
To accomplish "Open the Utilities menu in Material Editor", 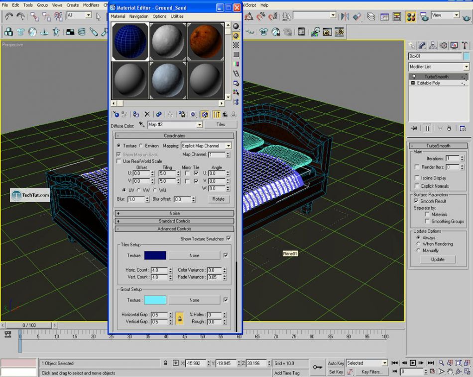I will click(177, 16).
